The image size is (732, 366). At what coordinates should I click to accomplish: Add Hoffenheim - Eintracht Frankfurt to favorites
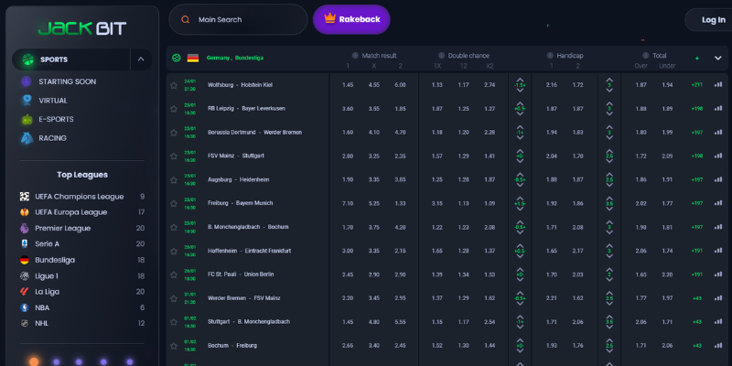coord(174,250)
